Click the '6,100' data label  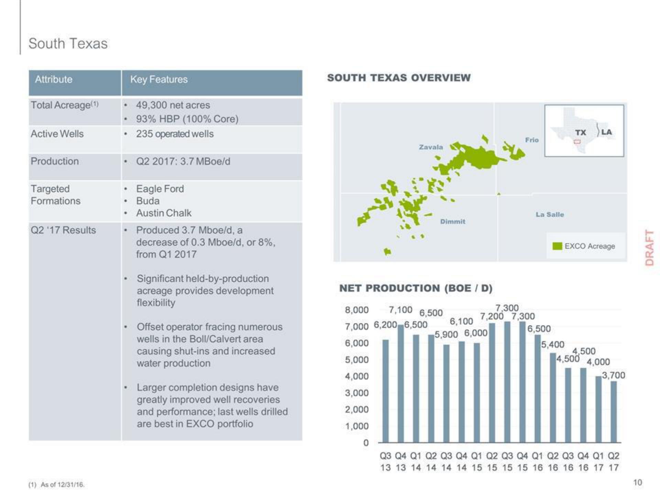(x=461, y=321)
